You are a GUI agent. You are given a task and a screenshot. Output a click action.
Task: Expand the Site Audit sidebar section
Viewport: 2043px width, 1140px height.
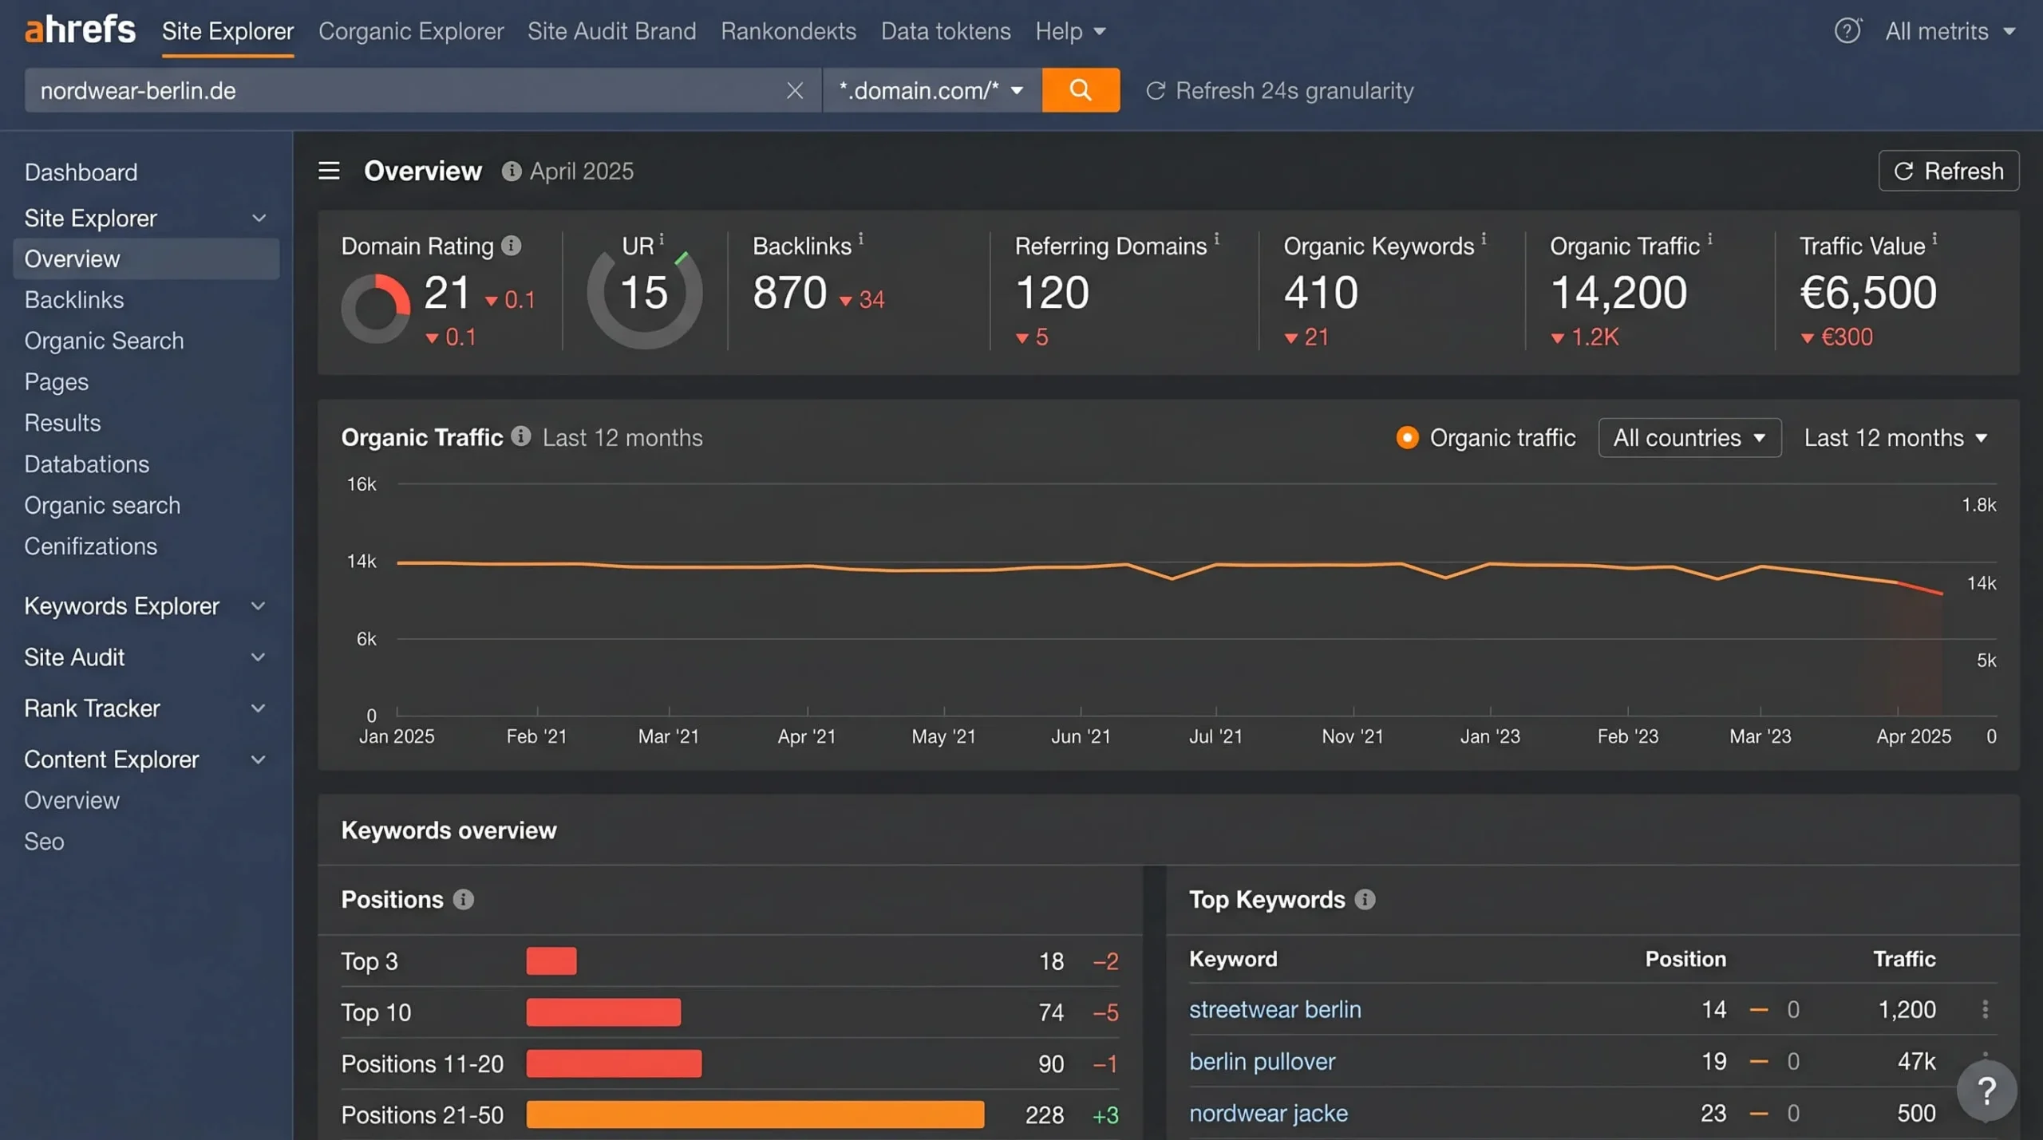coord(258,657)
